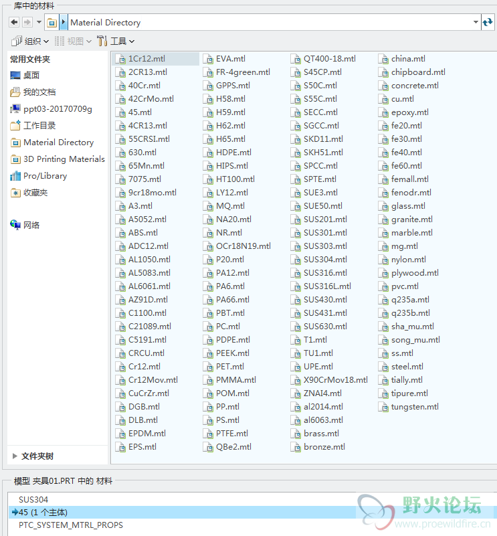Select QBe2.mtl file icon

coord(208,447)
